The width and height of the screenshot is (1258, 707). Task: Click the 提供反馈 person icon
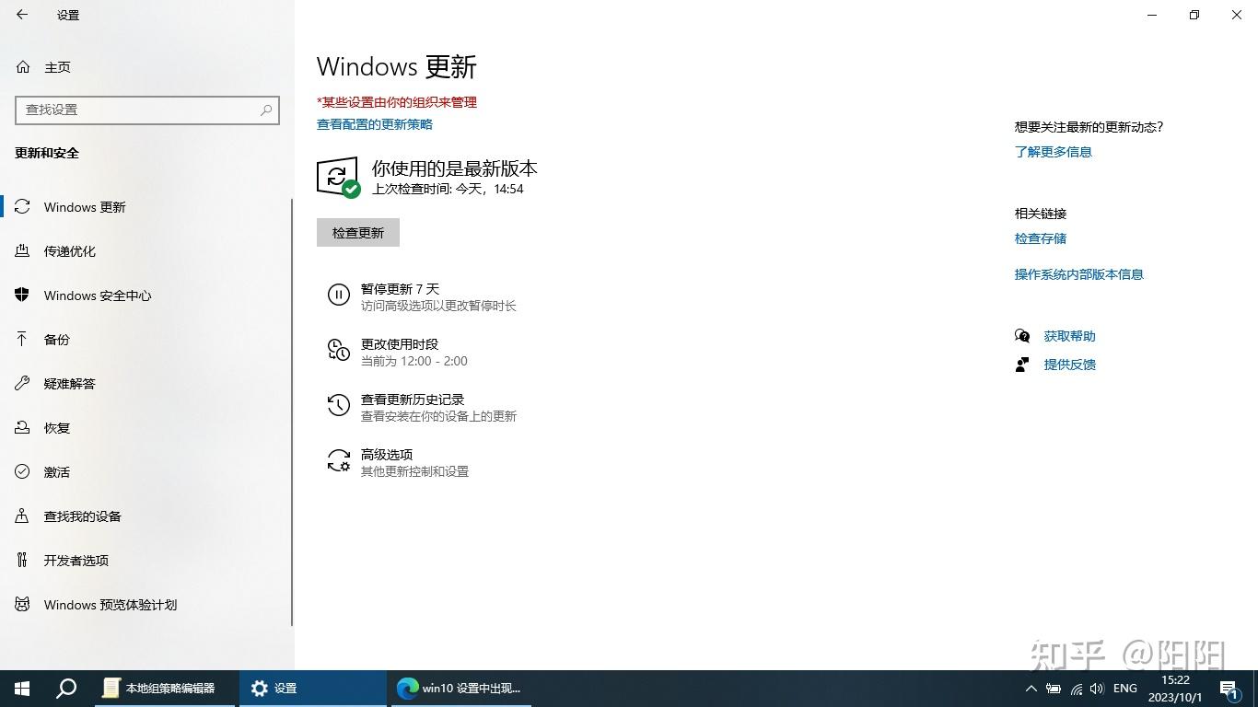pos(1022,365)
